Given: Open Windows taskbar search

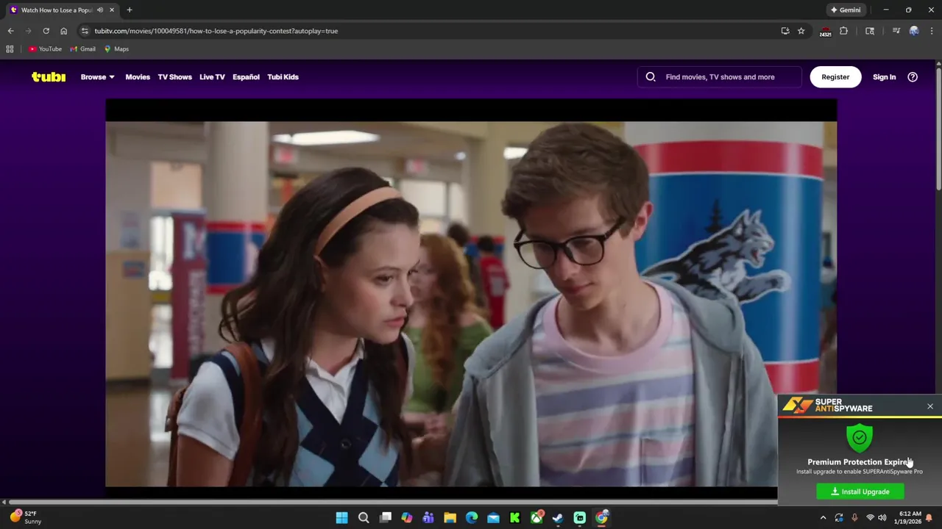Looking at the screenshot, I should click(x=364, y=518).
